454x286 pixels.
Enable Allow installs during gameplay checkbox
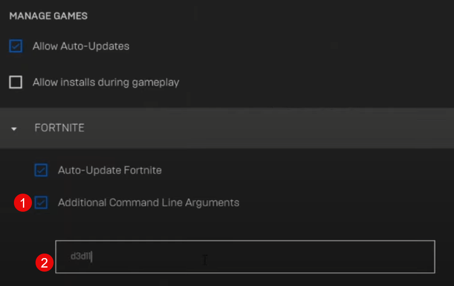click(x=16, y=82)
